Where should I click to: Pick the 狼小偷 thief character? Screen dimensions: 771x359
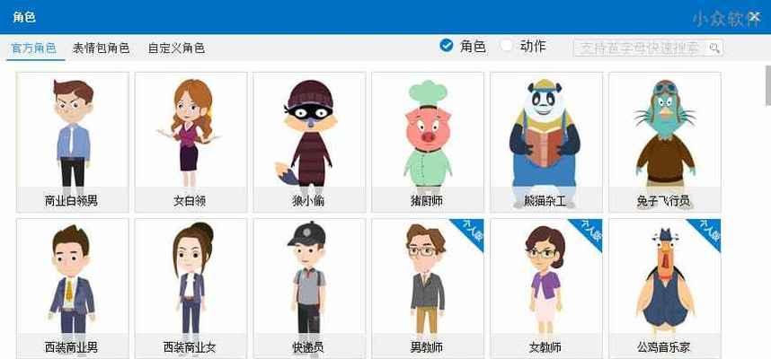click(309, 143)
